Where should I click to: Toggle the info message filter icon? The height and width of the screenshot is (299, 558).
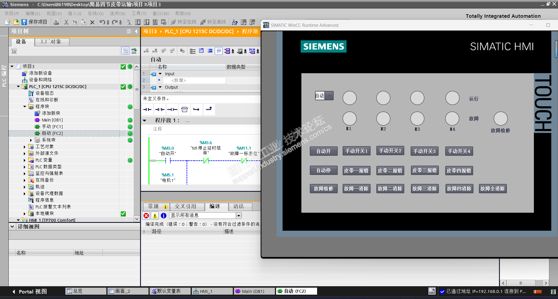[164, 216]
